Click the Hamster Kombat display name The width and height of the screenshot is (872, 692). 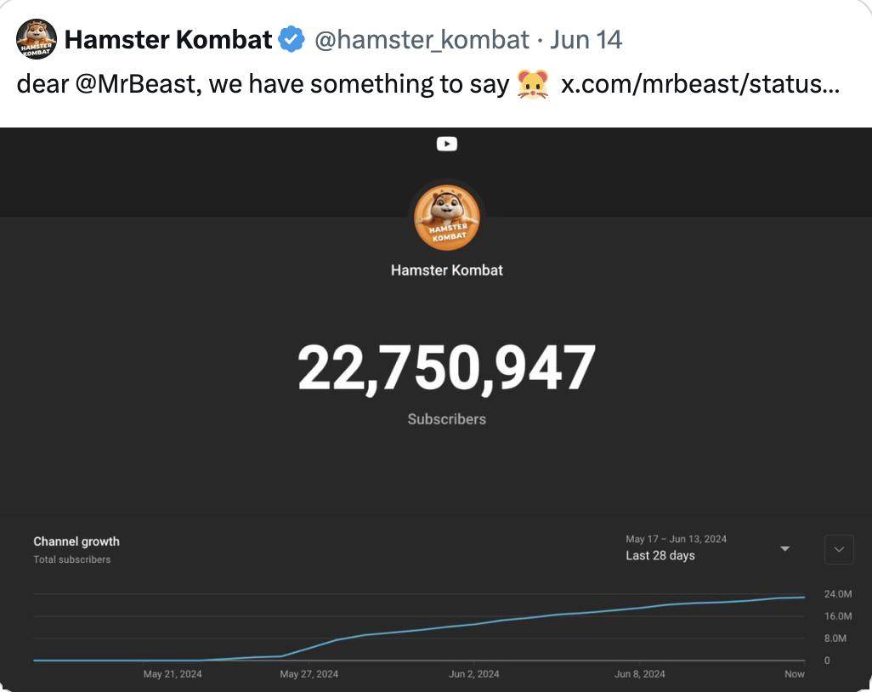click(x=168, y=39)
